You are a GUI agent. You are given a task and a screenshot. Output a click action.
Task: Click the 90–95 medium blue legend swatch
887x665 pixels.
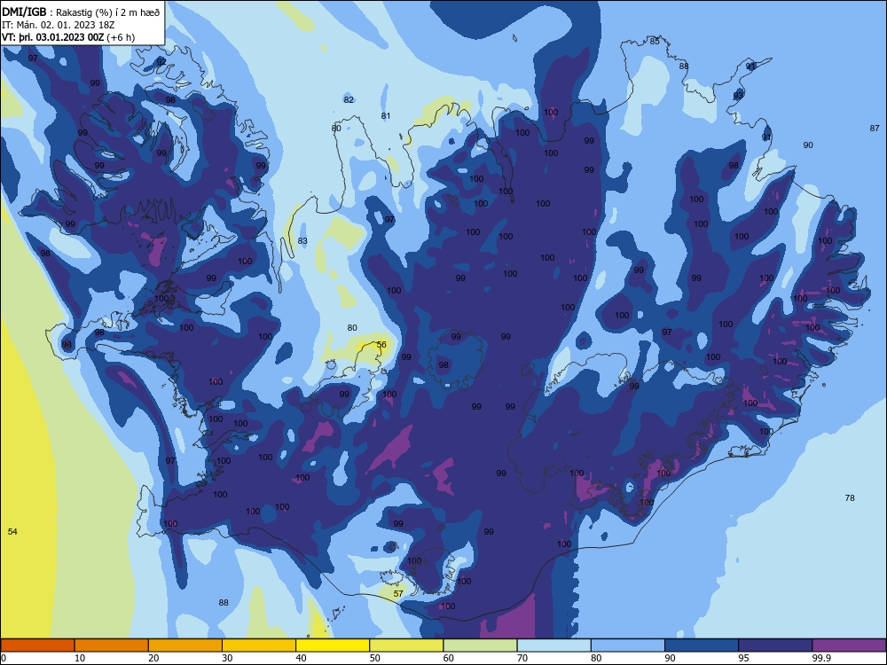[702, 645]
